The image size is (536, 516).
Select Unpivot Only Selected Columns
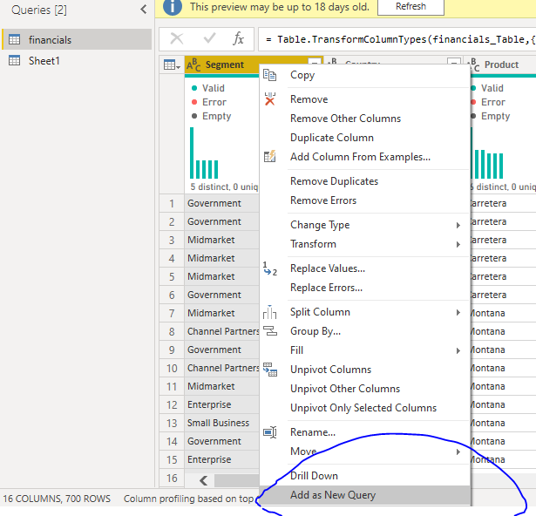click(x=363, y=408)
